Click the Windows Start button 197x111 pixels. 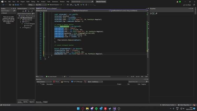(78, 109)
